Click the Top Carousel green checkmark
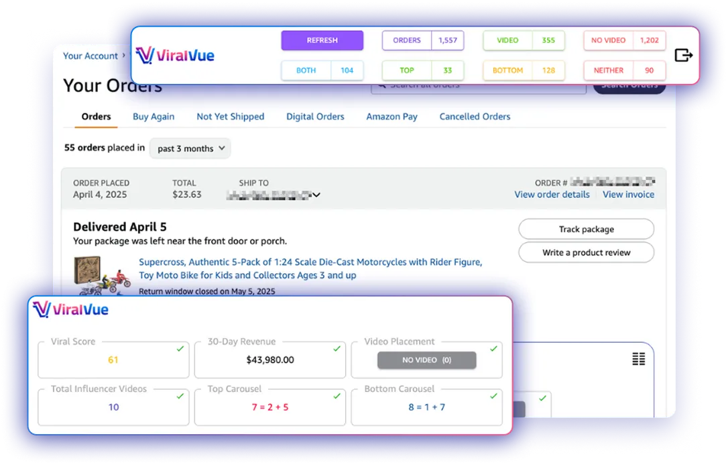The image size is (728, 465). click(337, 396)
